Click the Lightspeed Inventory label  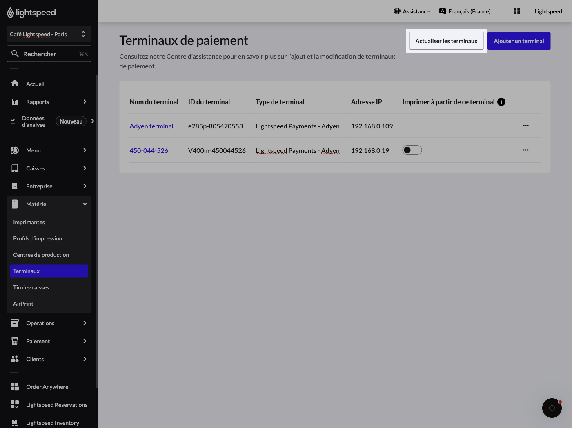(x=53, y=423)
